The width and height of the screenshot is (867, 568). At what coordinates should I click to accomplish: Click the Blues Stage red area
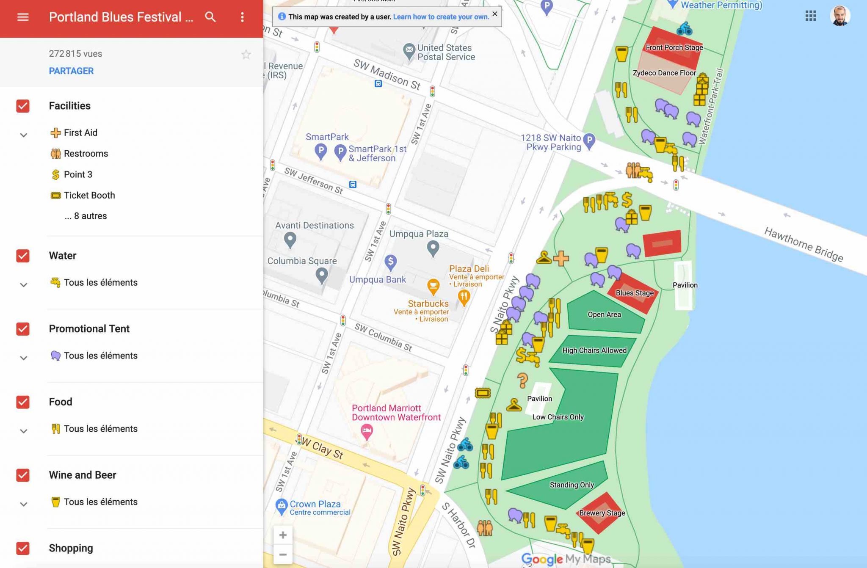[633, 293]
